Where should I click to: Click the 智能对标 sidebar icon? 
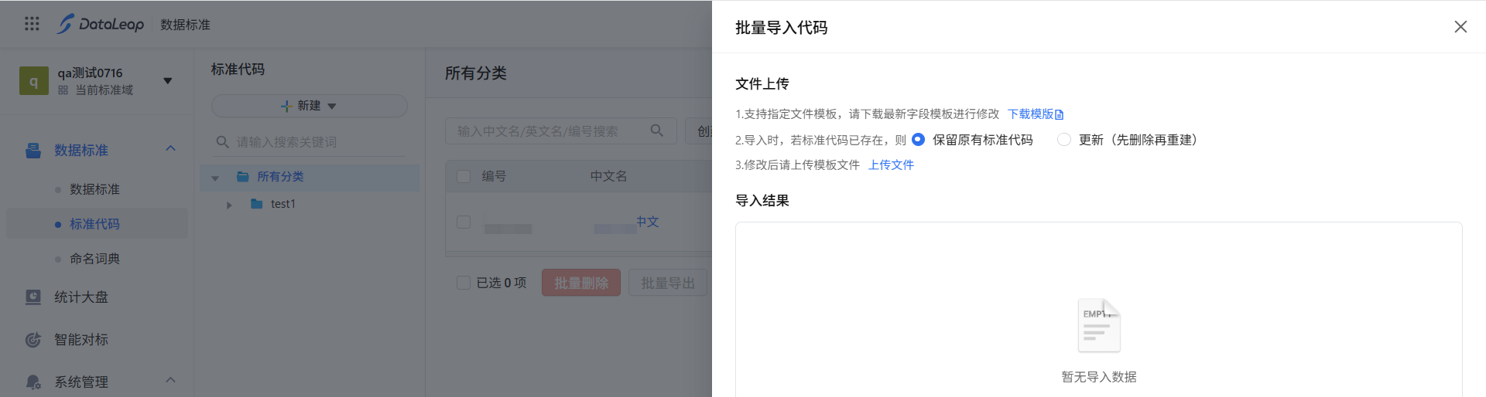[x=33, y=340]
